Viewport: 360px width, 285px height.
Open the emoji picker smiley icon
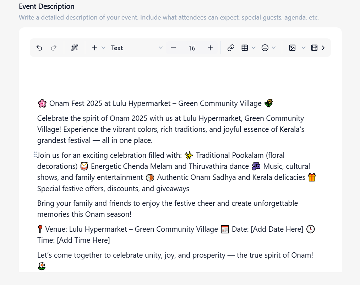pyautogui.click(x=265, y=48)
